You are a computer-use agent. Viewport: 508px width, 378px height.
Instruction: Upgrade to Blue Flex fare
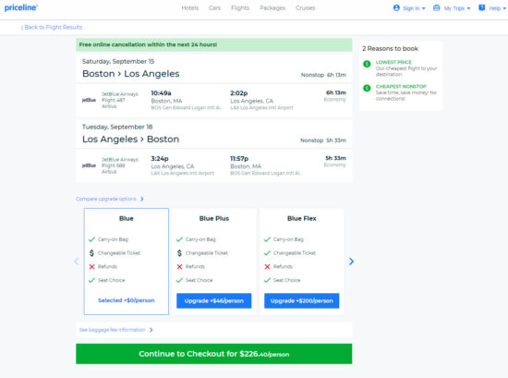click(x=302, y=301)
